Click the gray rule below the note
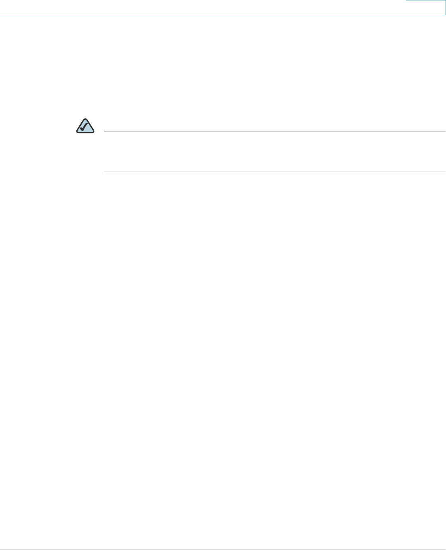446x550 pixels. click(275, 171)
